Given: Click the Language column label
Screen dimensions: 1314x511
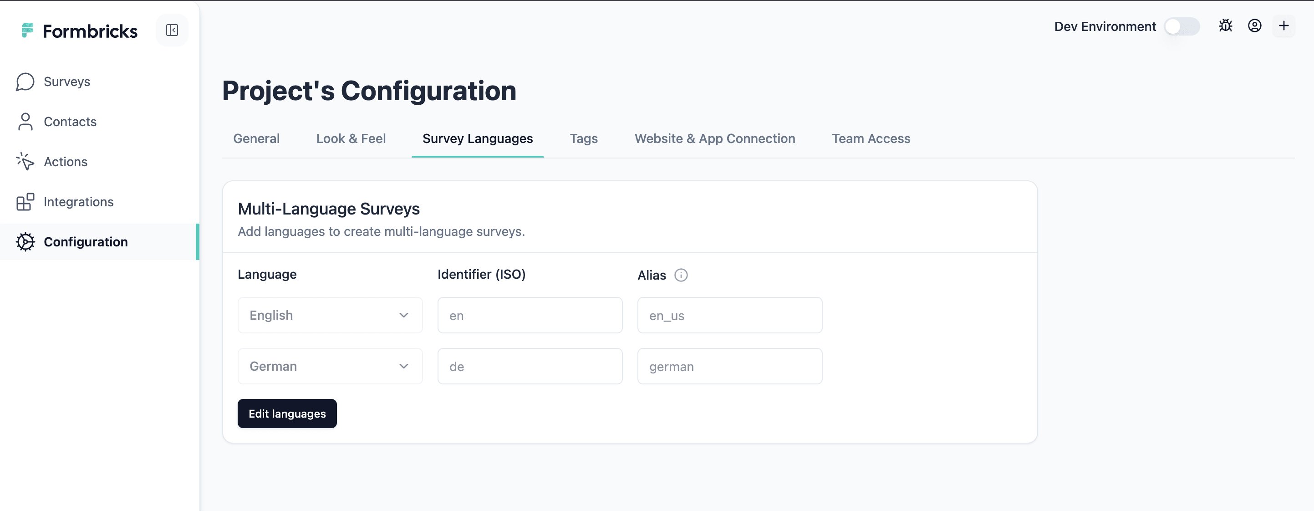Looking at the screenshot, I should click(267, 274).
